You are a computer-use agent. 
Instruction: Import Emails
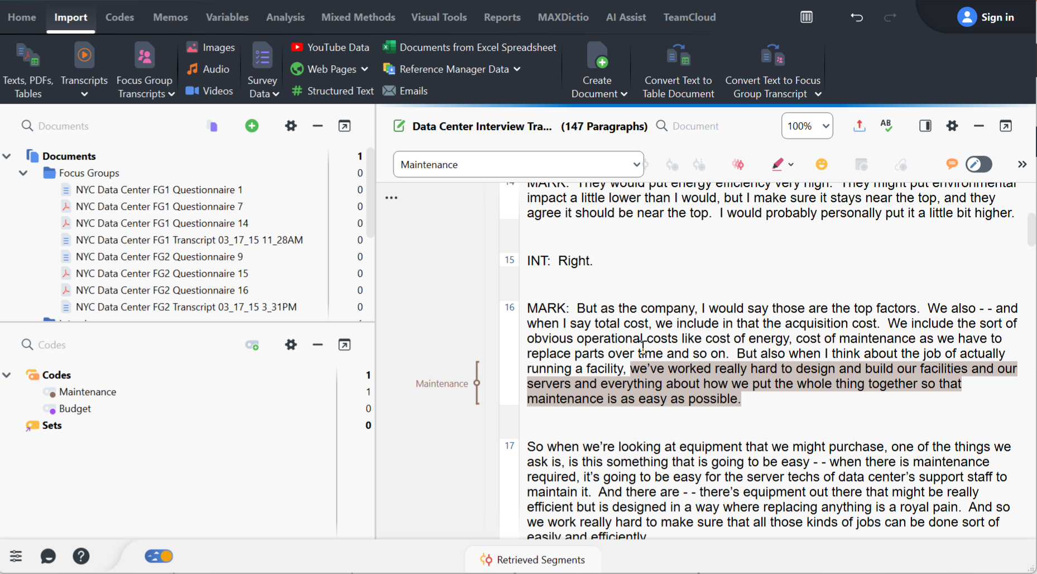[x=405, y=90]
